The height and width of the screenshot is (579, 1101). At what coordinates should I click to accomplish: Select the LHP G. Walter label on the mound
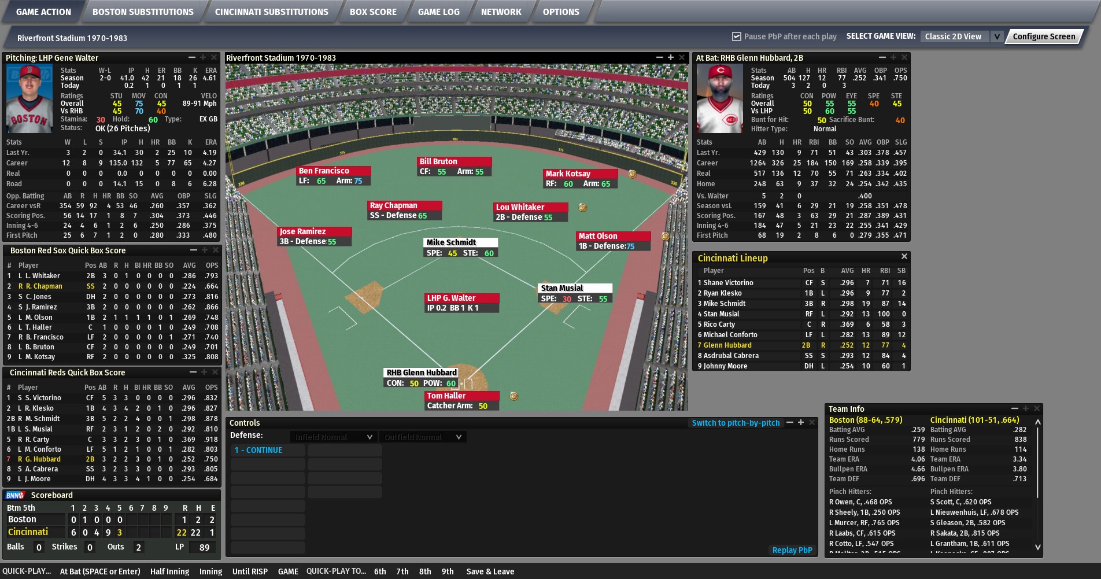pyautogui.click(x=461, y=303)
